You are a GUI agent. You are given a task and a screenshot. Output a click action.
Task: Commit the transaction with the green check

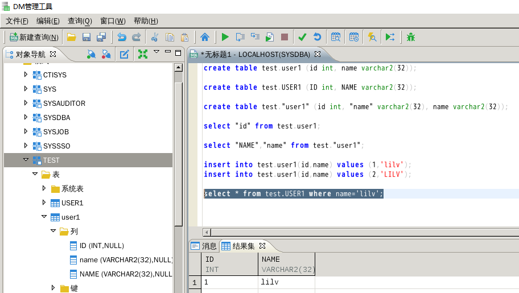302,37
